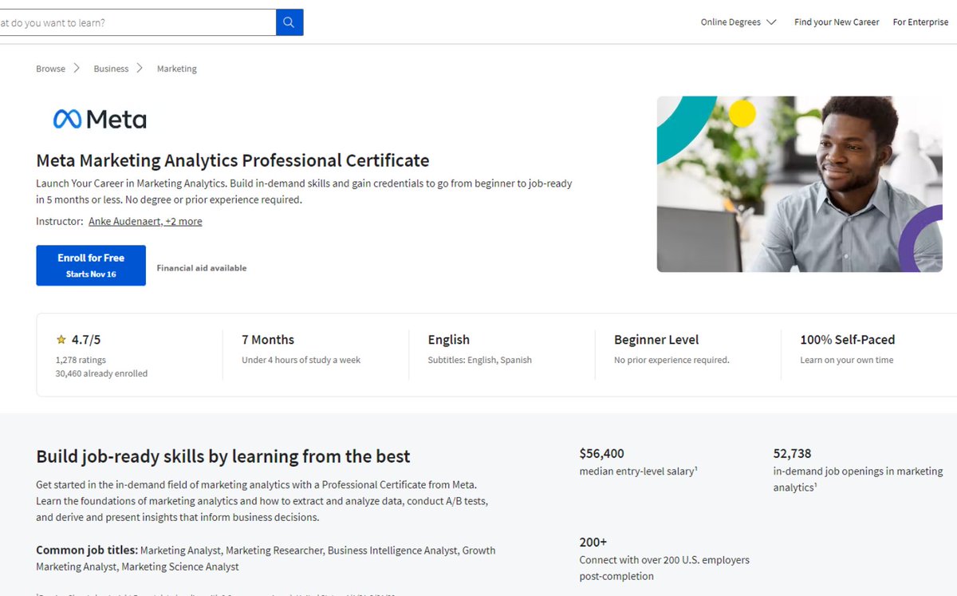The height and width of the screenshot is (596, 957).
Task: Go to Business breadcrumb
Action: [x=111, y=69]
